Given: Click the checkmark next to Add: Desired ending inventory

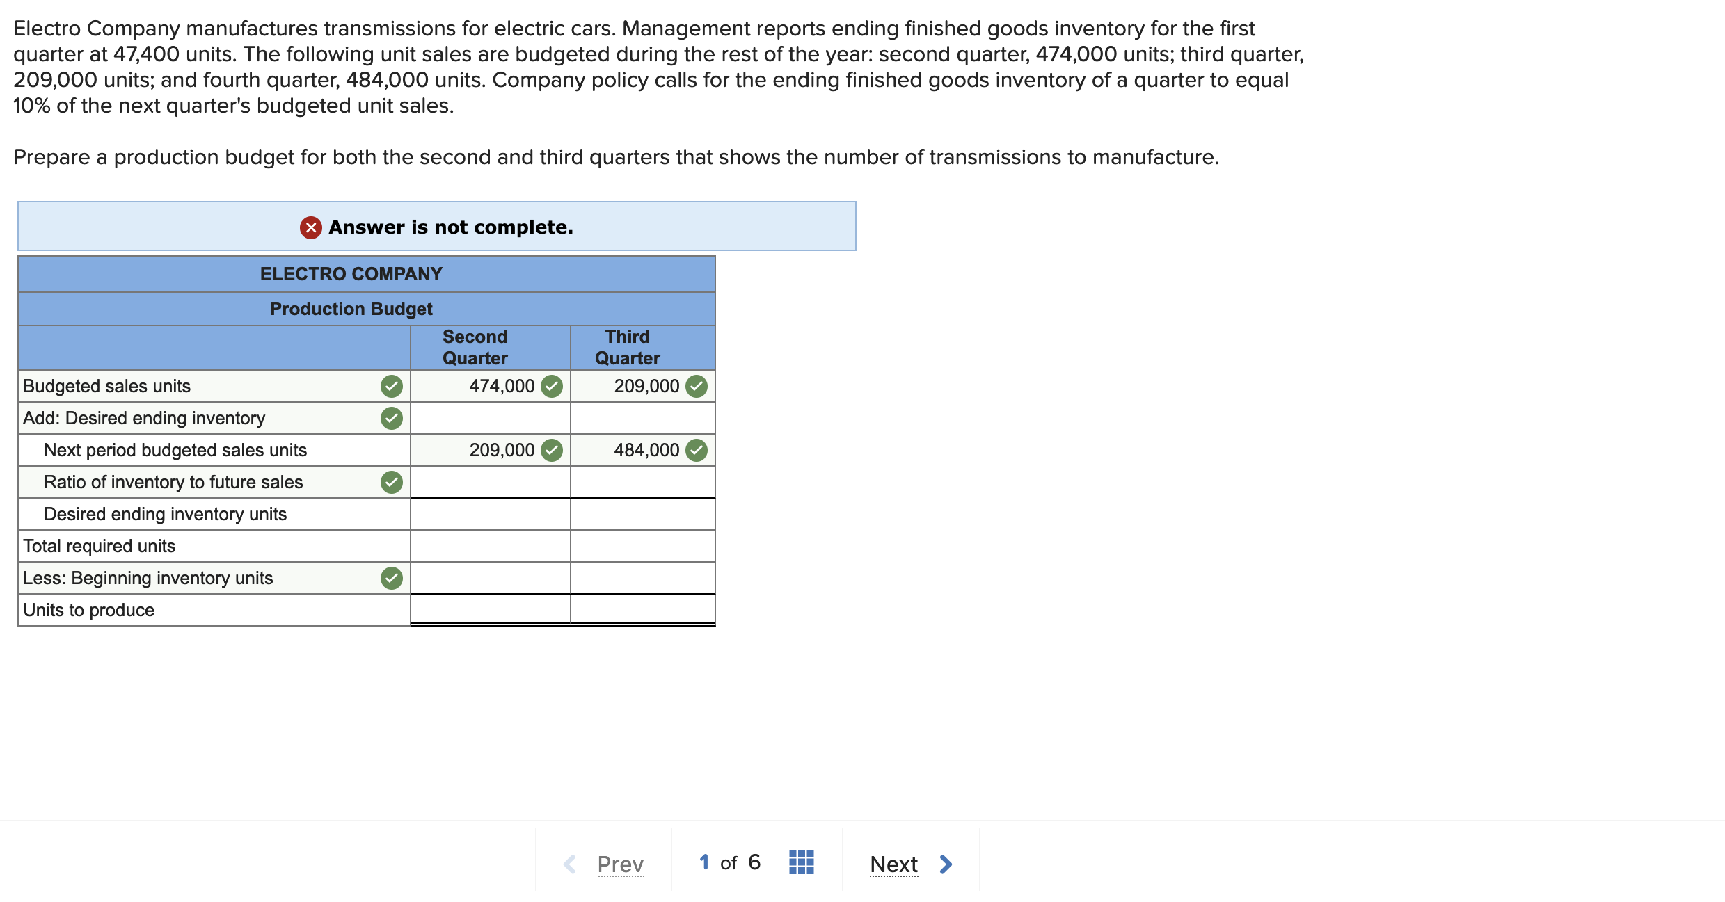Looking at the screenshot, I should point(392,418).
